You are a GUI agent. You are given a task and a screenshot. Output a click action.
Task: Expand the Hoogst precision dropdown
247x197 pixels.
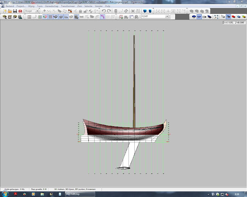pyautogui.click(x=37, y=11)
